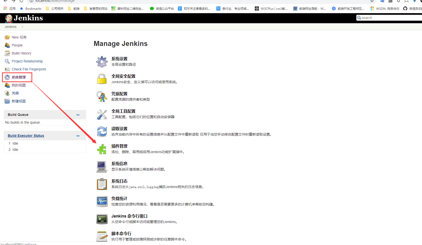This screenshot has width=422, height=245.
Task: Open the 有意思的网站 bookmarks folder
Action: [x=96, y=8]
